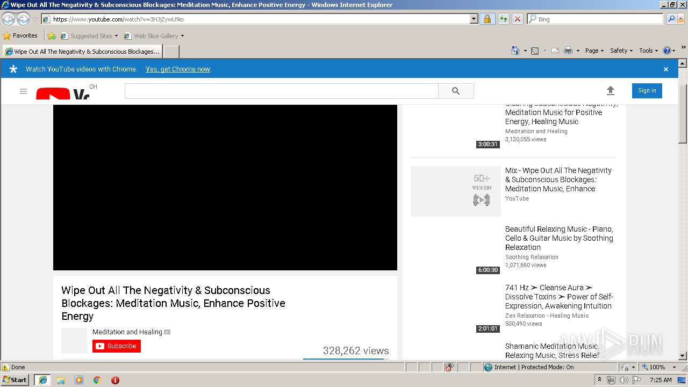Viewport: 688px width, 387px height.
Task: Expand the recent pages dropdown arrow
Action: click(35, 19)
